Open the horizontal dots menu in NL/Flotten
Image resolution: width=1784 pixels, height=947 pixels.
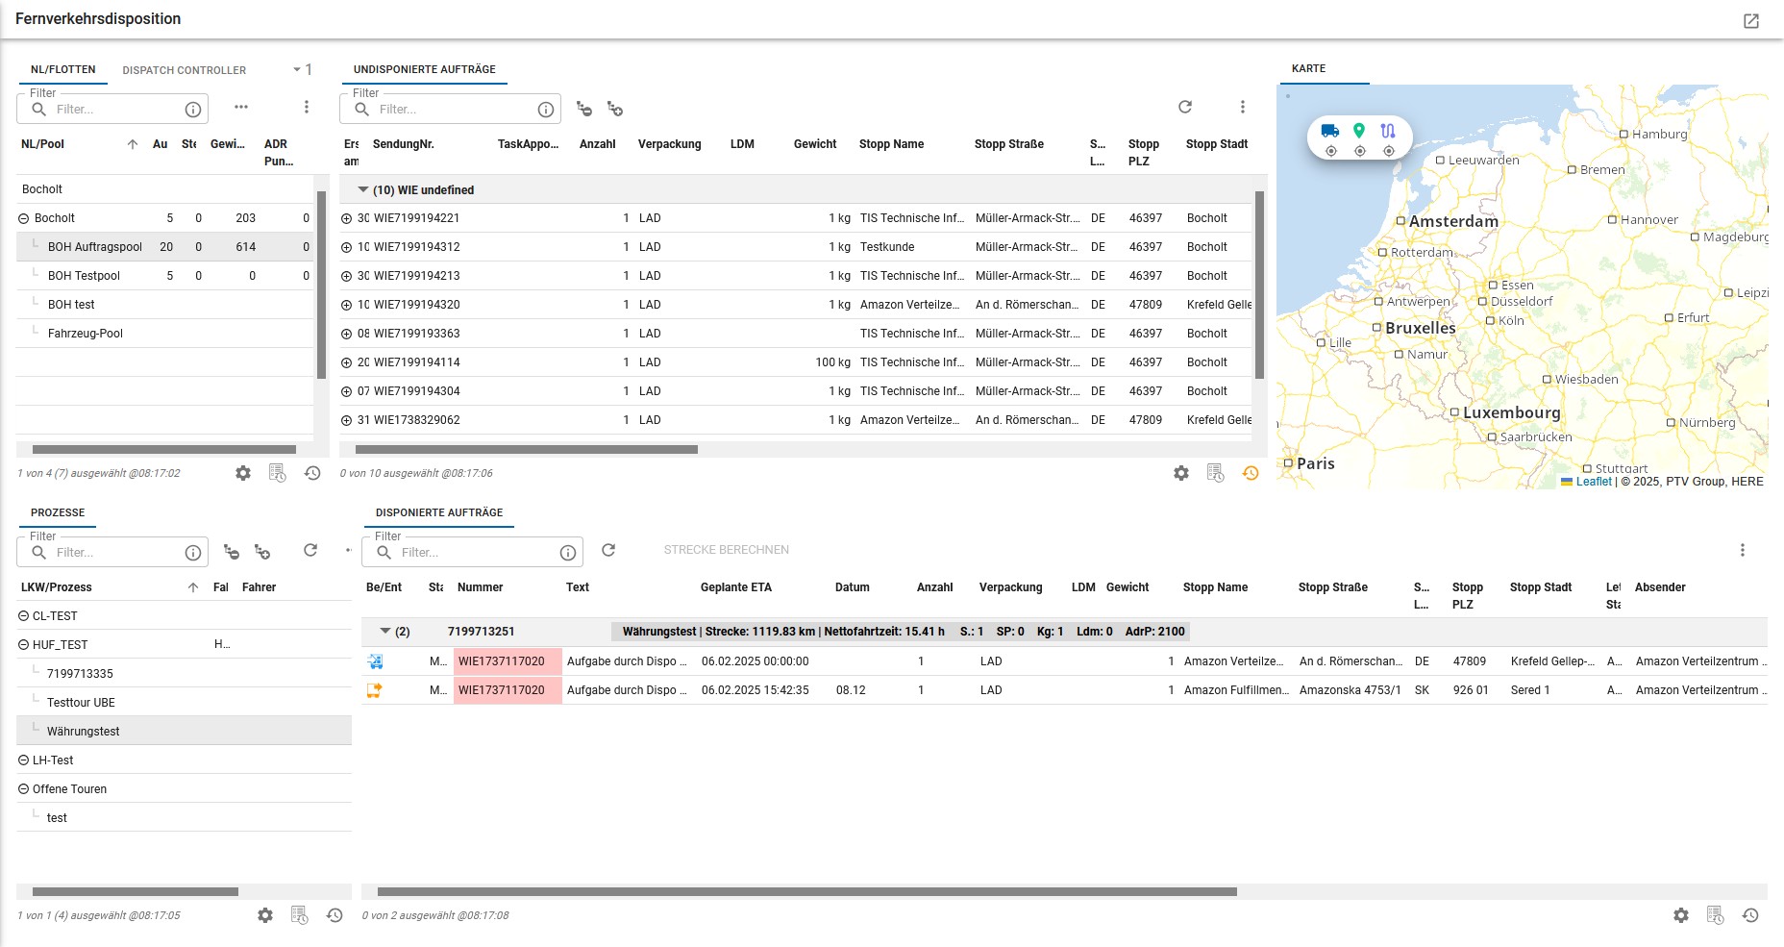coord(241,107)
